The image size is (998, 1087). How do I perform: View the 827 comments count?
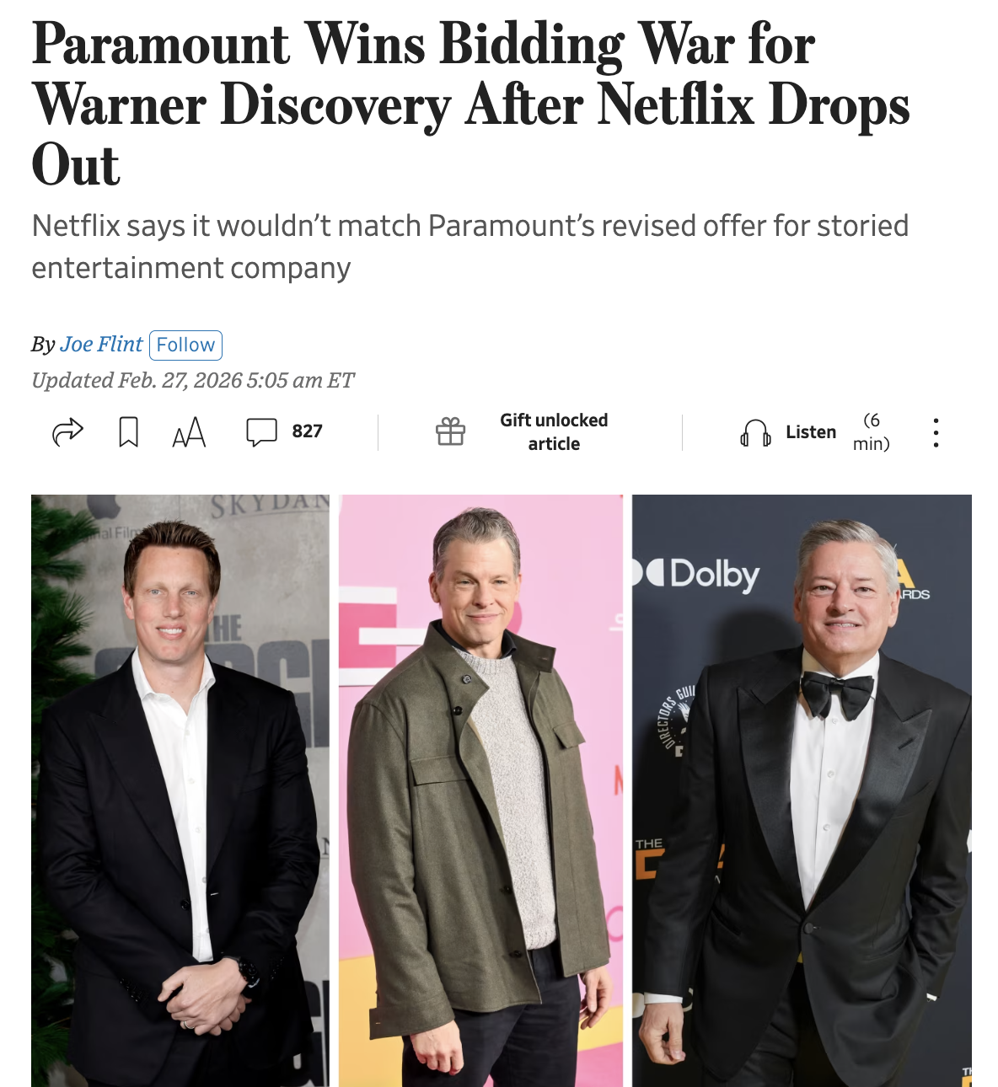[307, 431]
